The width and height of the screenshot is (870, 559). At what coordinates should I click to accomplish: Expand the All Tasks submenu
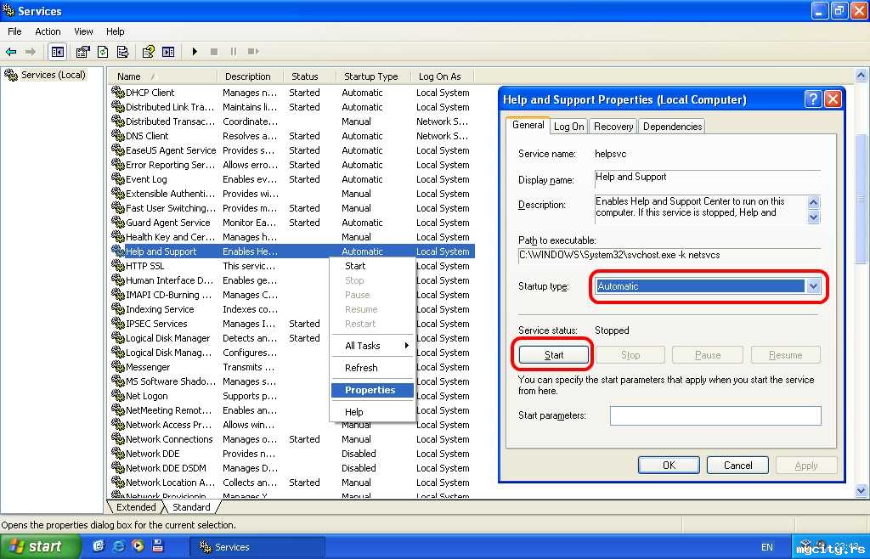(371, 346)
